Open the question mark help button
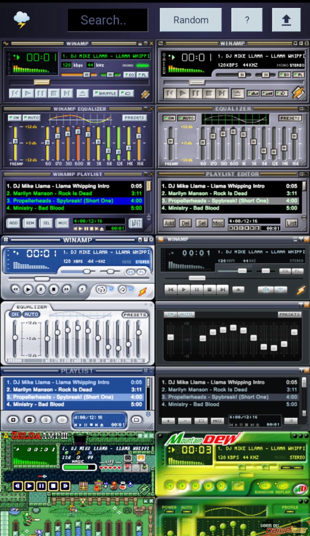The height and width of the screenshot is (536, 310). click(247, 20)
